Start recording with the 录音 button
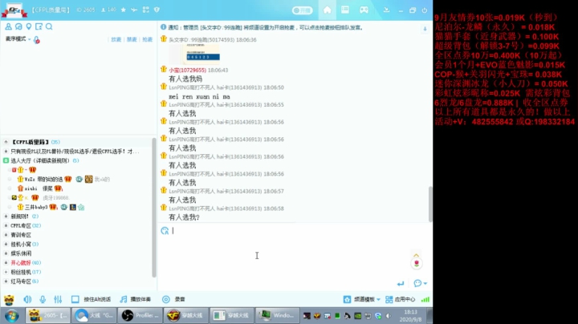The height and width of the screenshot is (324, 578). point(173,299)
